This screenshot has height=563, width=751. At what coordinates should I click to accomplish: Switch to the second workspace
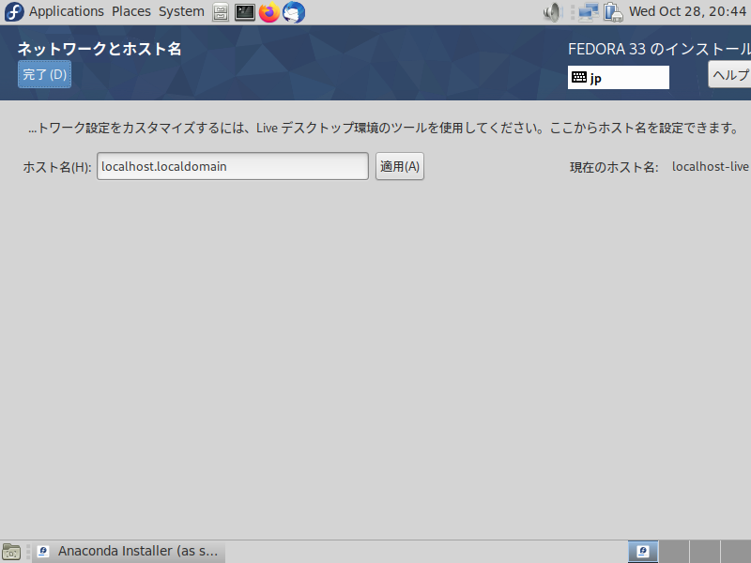point(674,552)
